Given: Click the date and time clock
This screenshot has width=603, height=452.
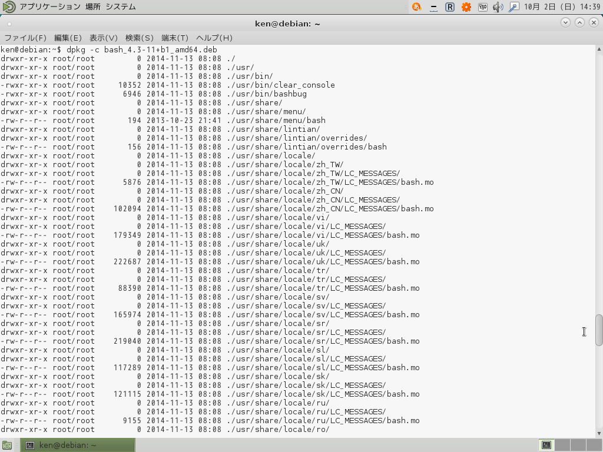Looking at the screenshot, I should pyautogui.click(x=562, y=7).
